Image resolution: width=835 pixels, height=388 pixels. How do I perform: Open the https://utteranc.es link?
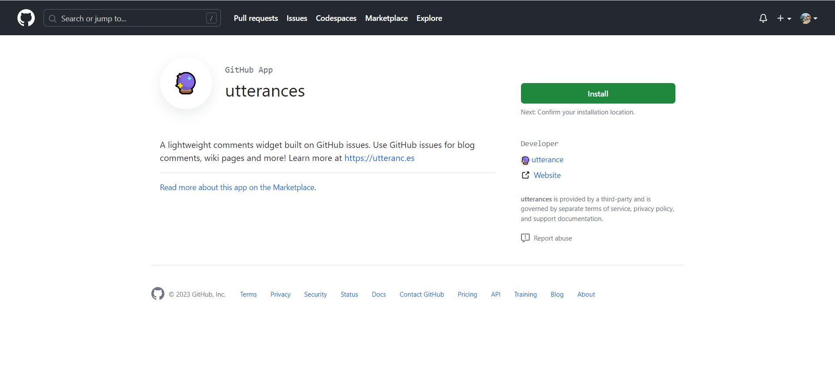pyautogui.click(x=379, y=158)
